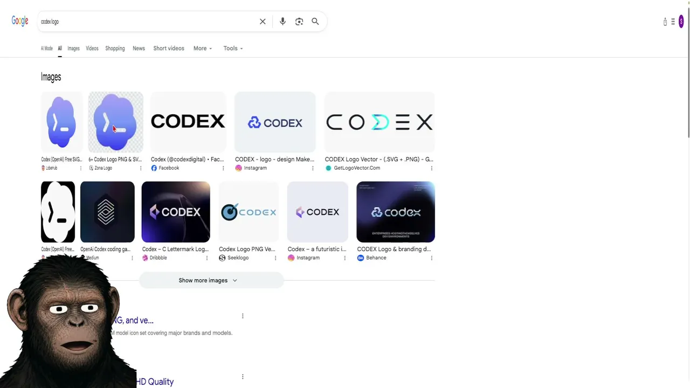The height and width of the screenshot is (388, 690).
Task: Visit the Dribbble source link
Action: point(155,258)
